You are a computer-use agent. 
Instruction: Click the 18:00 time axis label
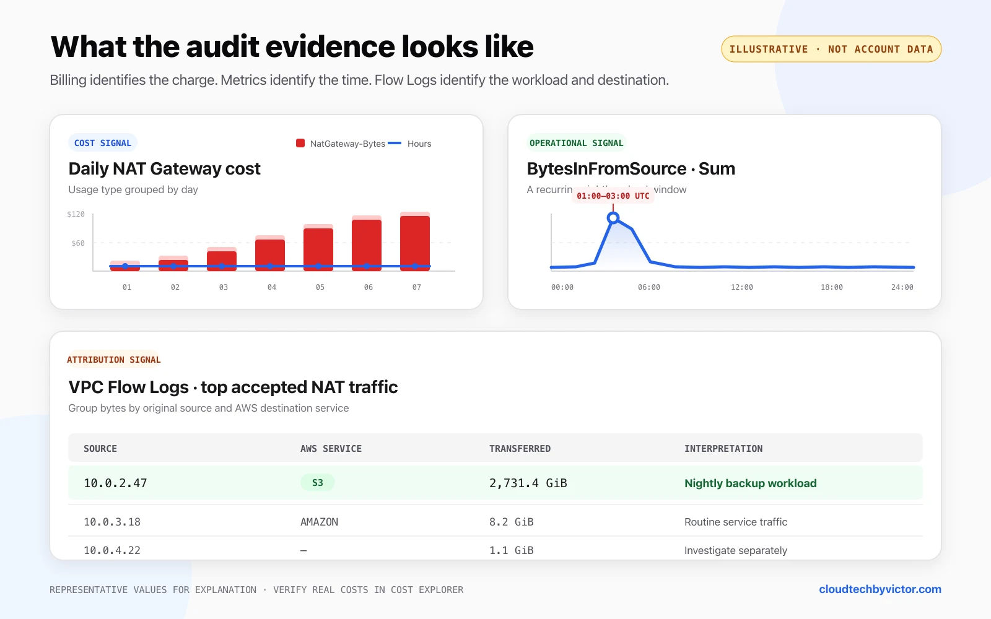click(x=832, y=287)
